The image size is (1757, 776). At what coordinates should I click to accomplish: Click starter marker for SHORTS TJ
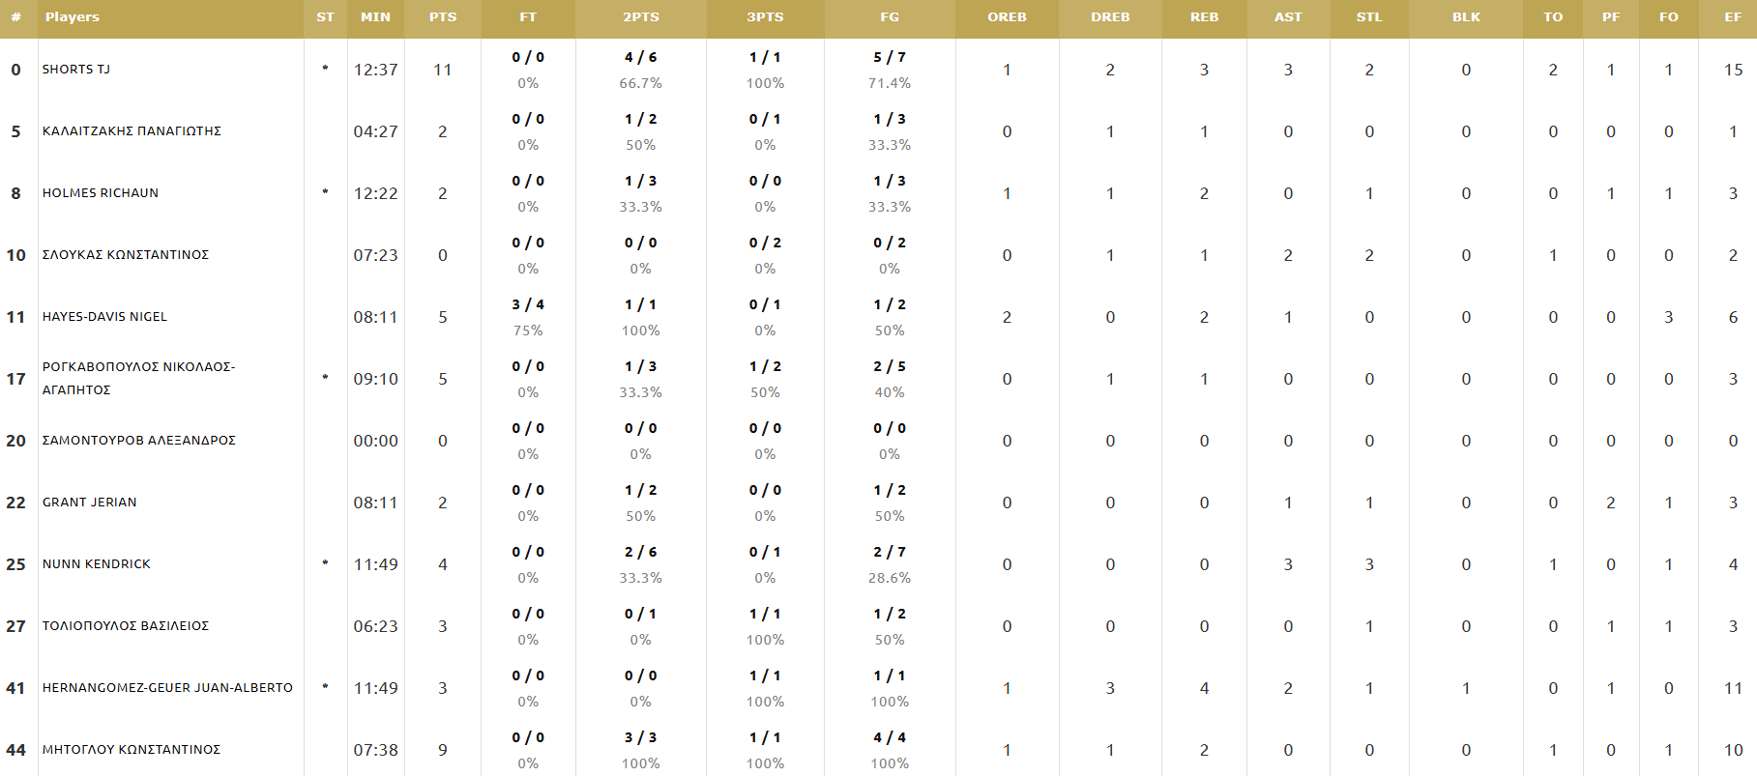(325, 69)
